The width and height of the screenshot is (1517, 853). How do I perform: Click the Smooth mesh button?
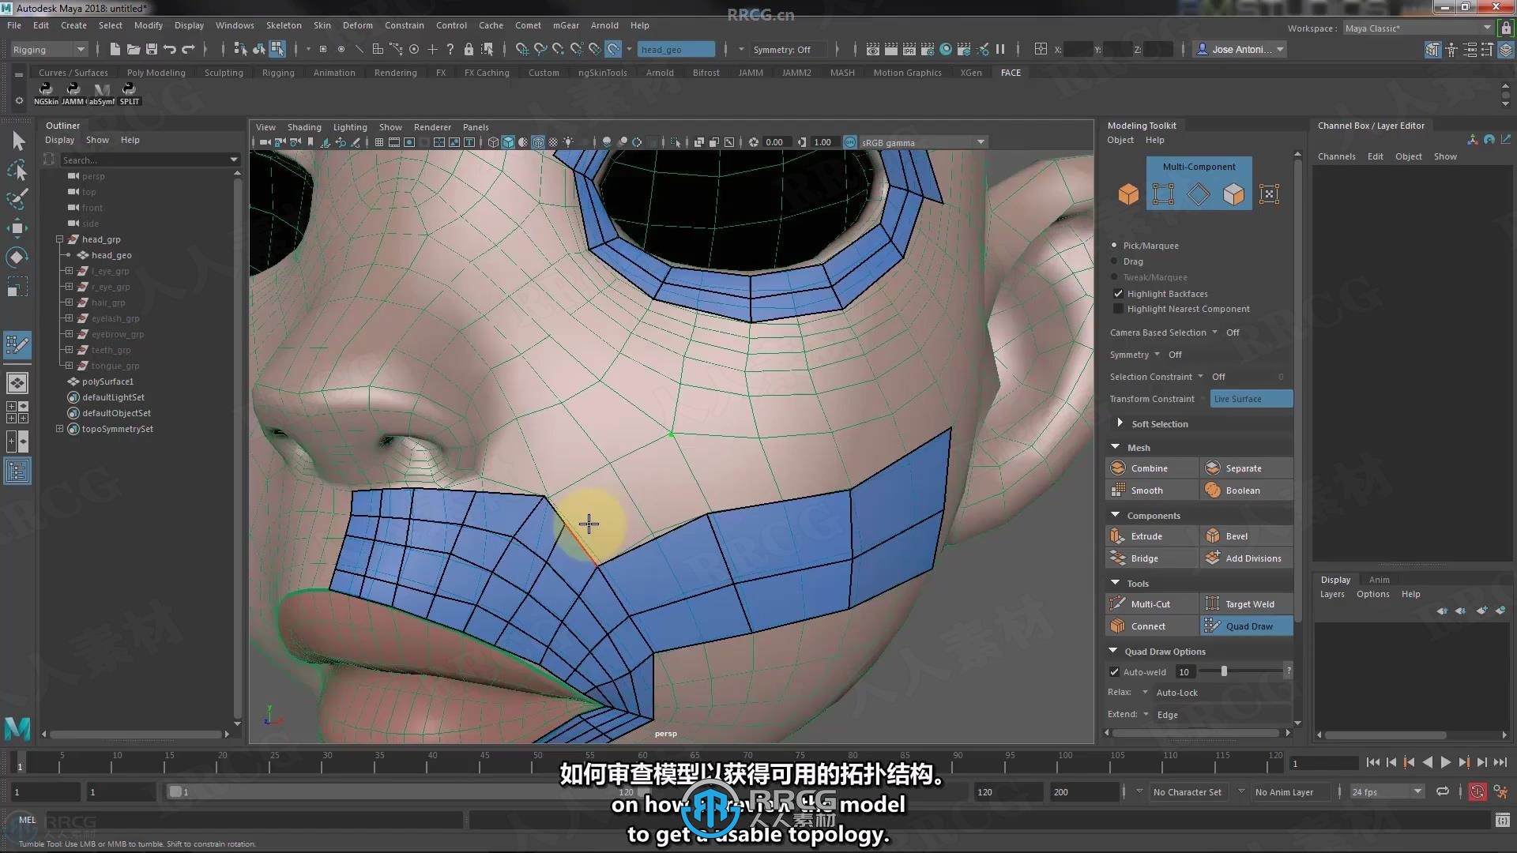coord(1146,490)
